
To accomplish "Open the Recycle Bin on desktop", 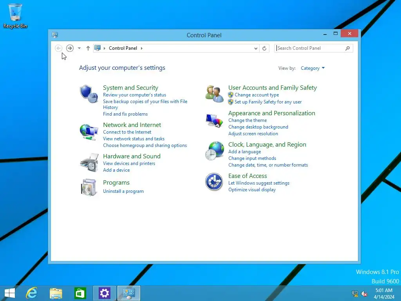I will point(15,16).
